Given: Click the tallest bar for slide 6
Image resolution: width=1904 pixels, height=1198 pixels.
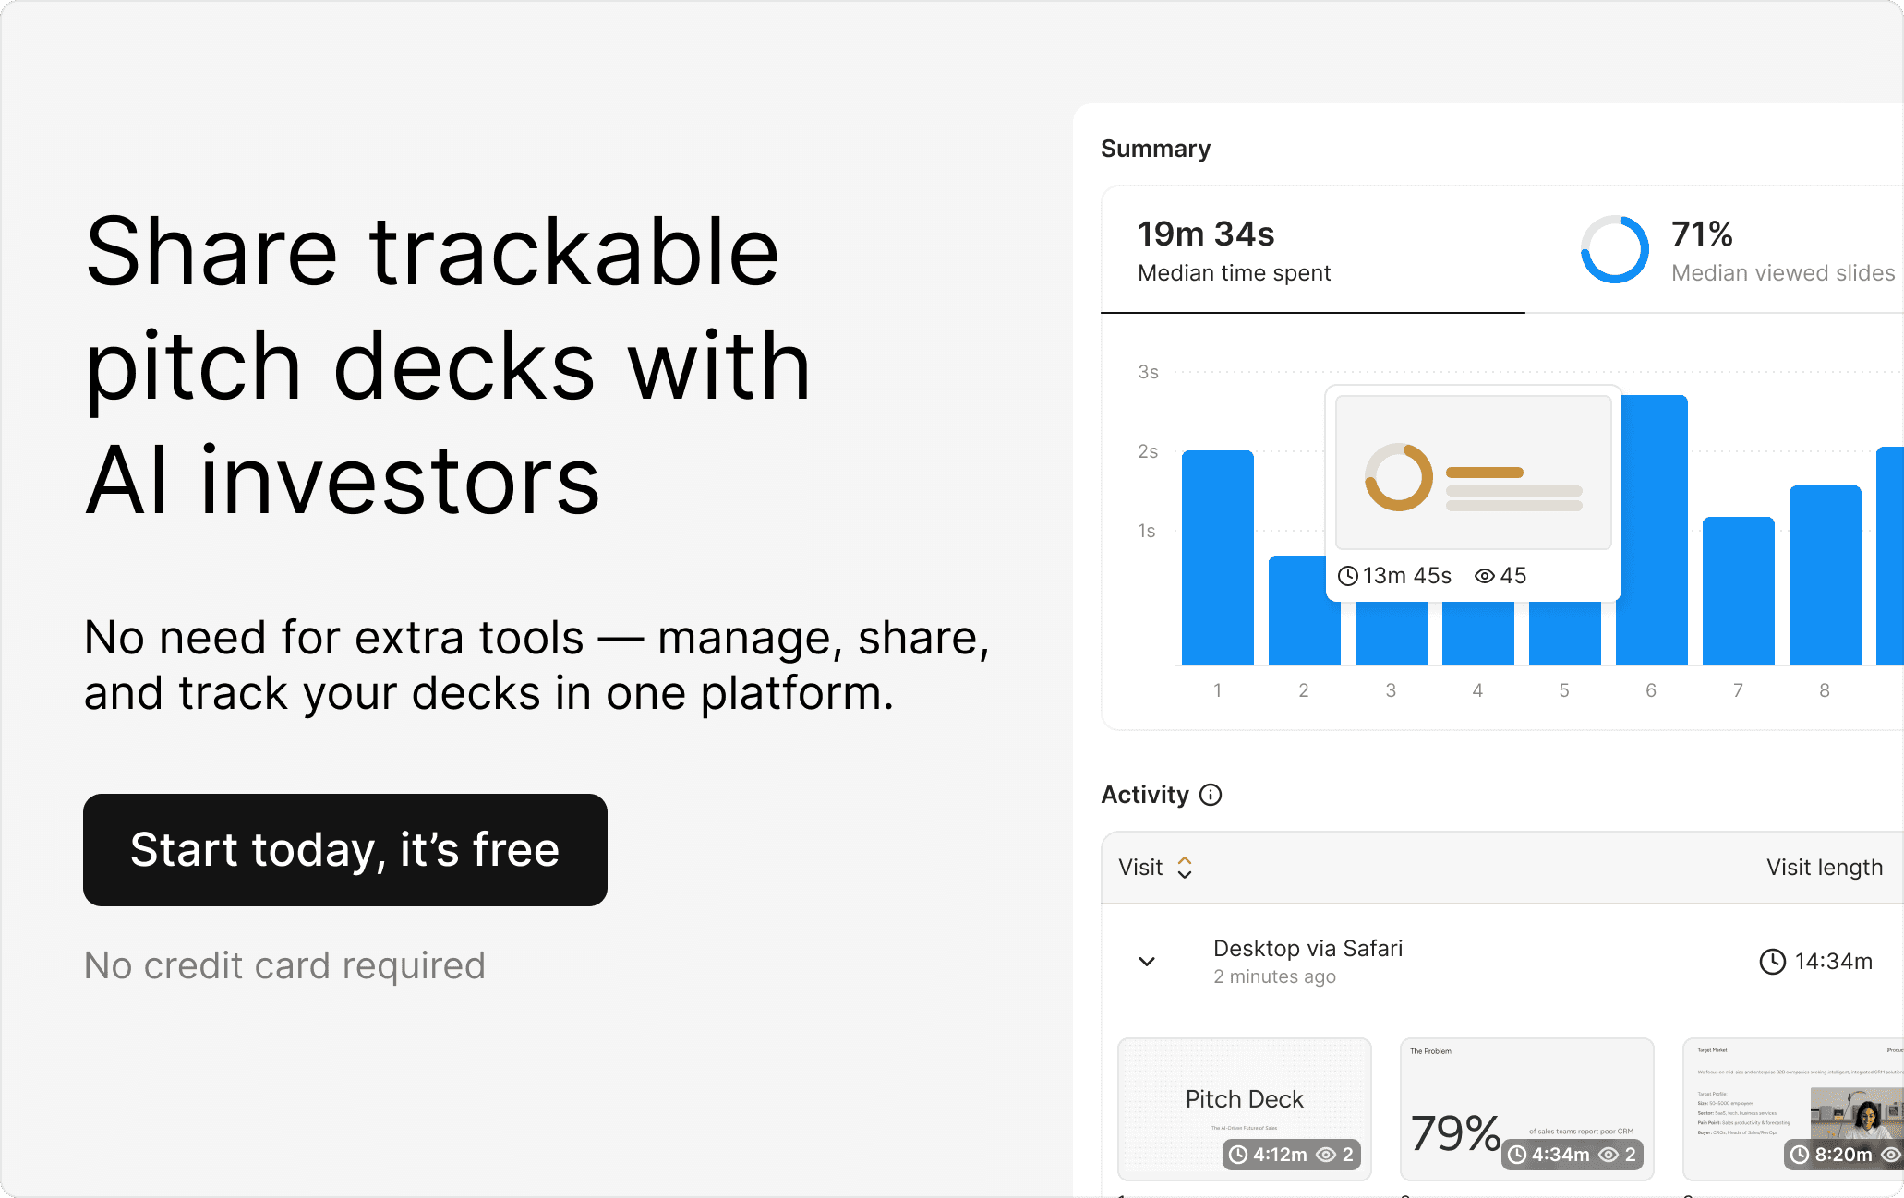Looking at the screenshot, I should [x=1652, y=530].
